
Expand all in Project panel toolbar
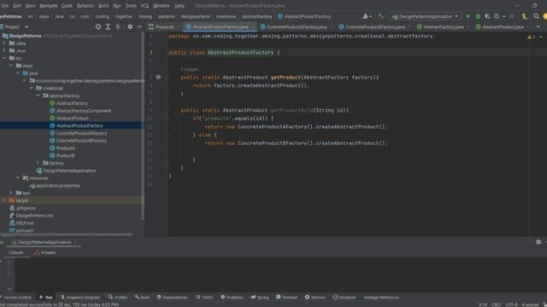click(108, 26)
